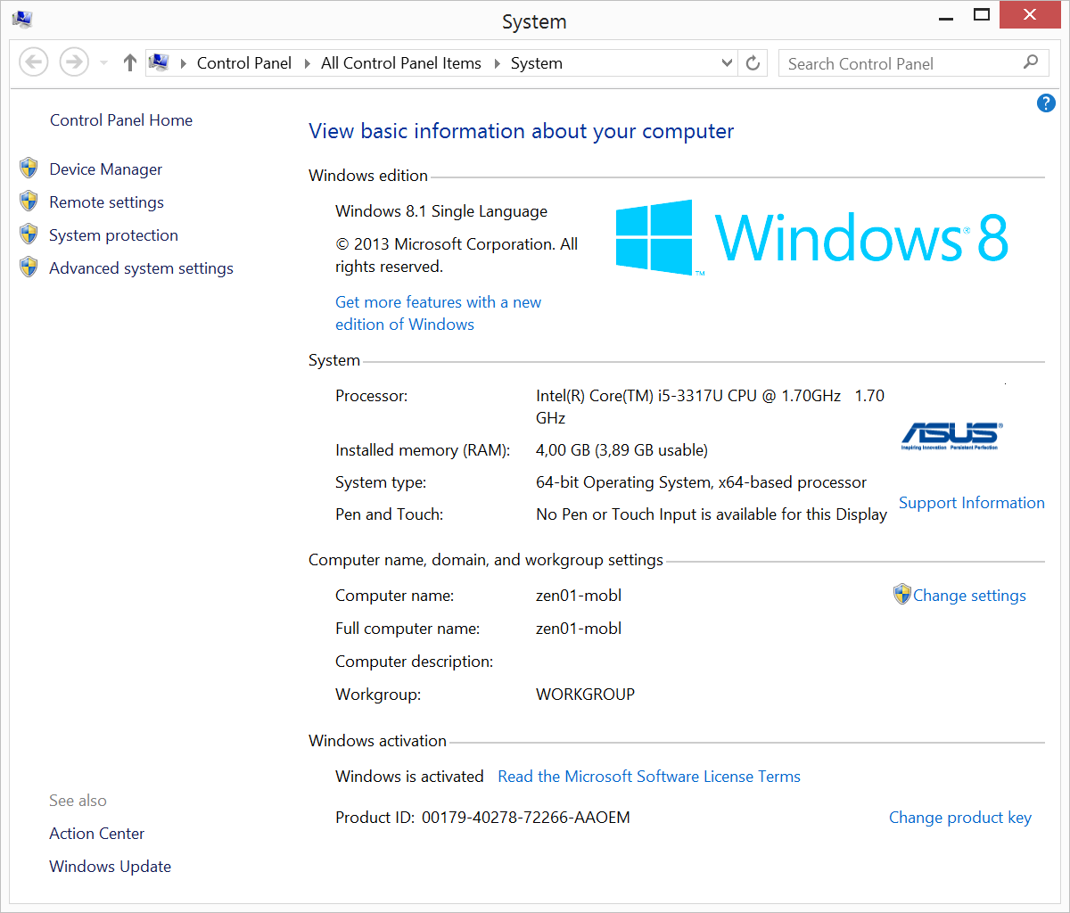Click the Remote settings shield icon
The height and width of the screenshot is (913, 1070).
point(28,201)
